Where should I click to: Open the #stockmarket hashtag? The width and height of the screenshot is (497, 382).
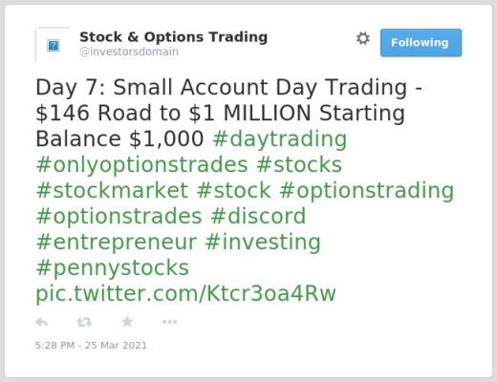point(112,190)
